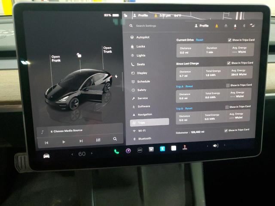
Task: Reset the Trip B counter
Action: tap(189, 109)
